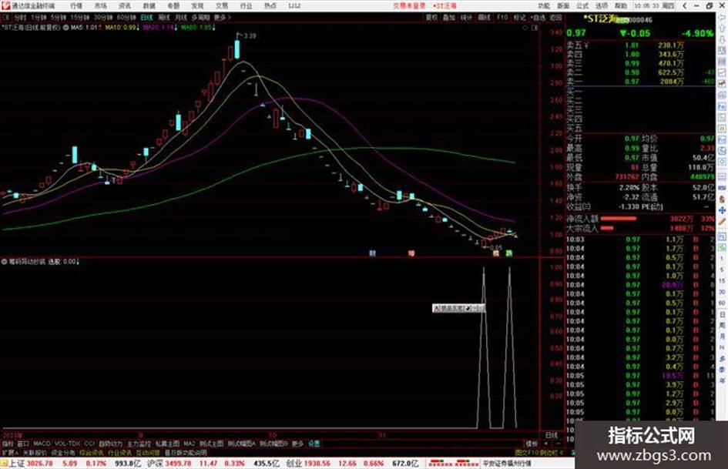Toggle chart panel layout icon at top-left
Viewport: 728px width, 469px height.
click(x=6, y=17)
